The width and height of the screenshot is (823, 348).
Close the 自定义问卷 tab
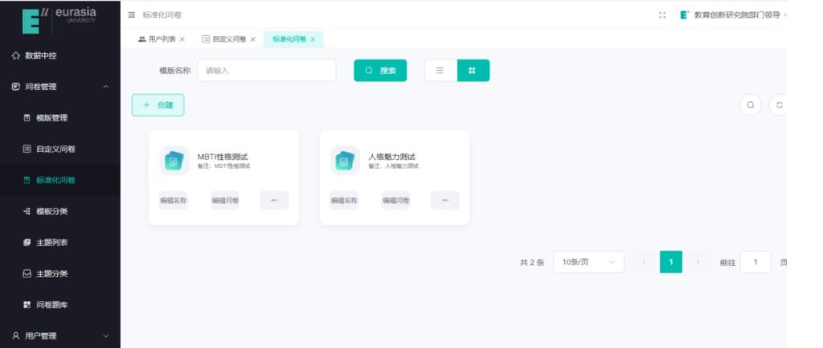[x=253, y=39]
